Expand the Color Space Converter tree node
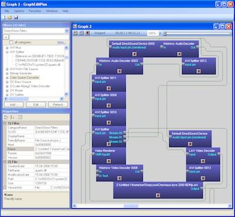Screen dimensions: 235x217 point(8,78)
